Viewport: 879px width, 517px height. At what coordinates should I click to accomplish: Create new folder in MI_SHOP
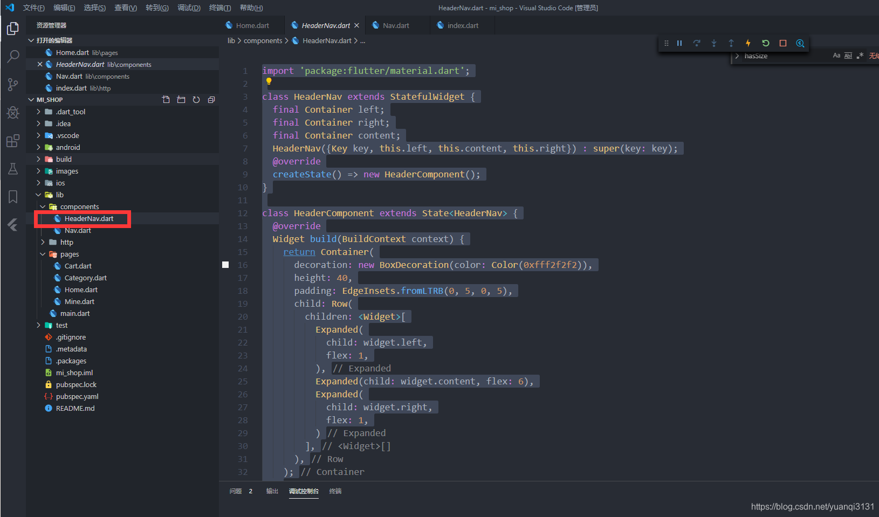point(181,100)
